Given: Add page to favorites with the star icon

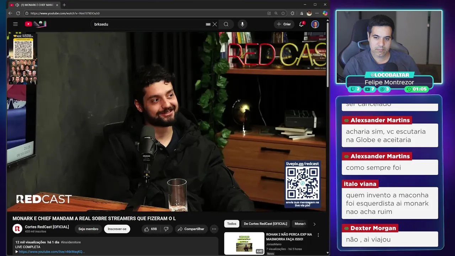Looking at the screenshot, I should pos(283,13).
